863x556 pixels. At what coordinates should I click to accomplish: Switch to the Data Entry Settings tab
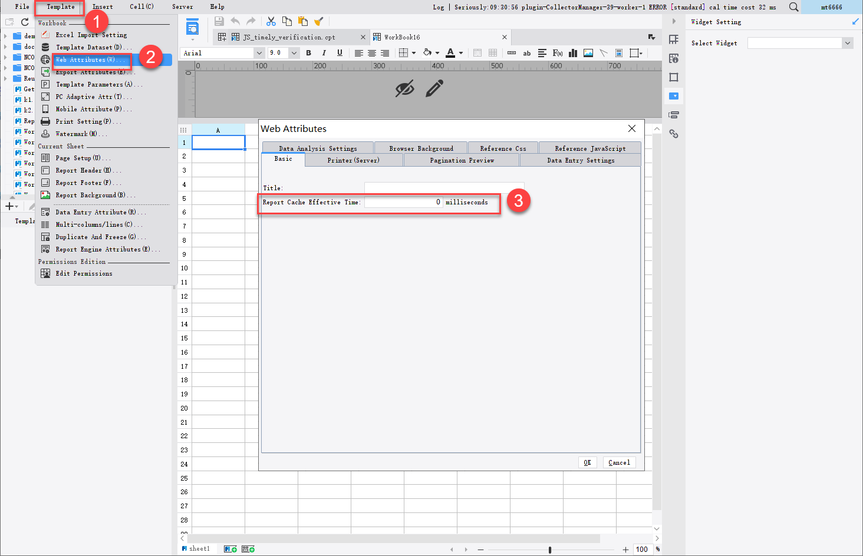point(580,160)
